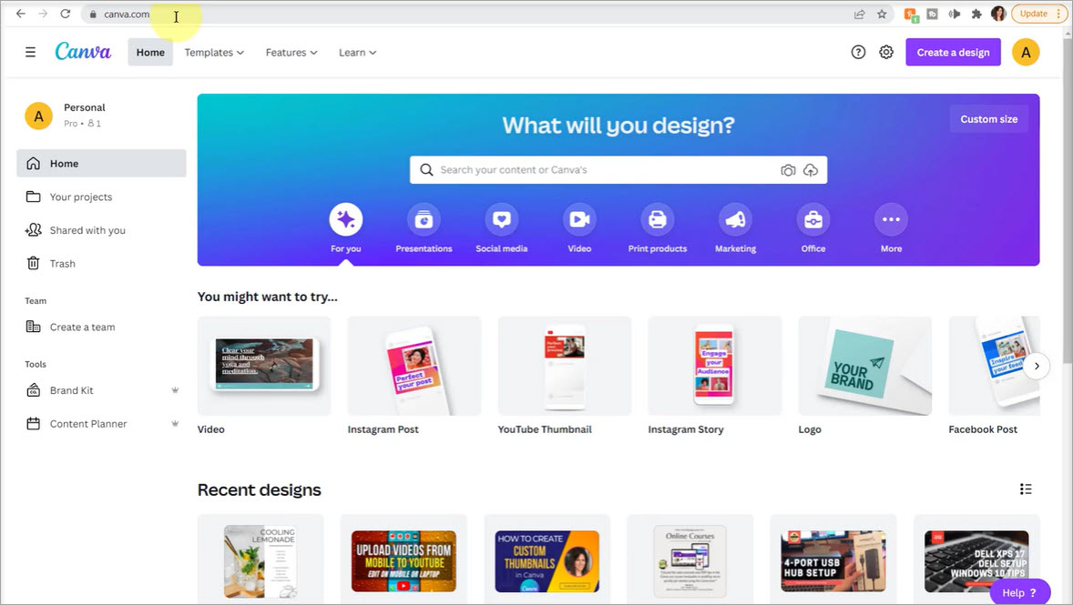Click the Presentations category icon
The width and height of the screenshot is (1073, 605).
424,219
